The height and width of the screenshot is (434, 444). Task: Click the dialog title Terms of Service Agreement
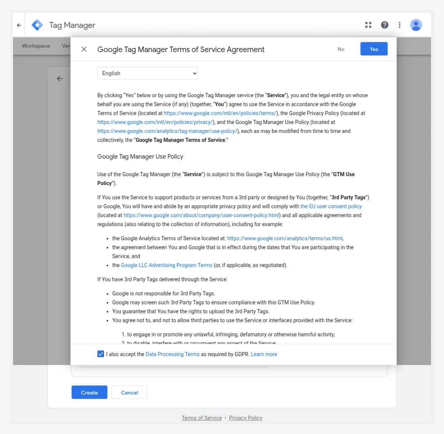[x=181, y=50]
